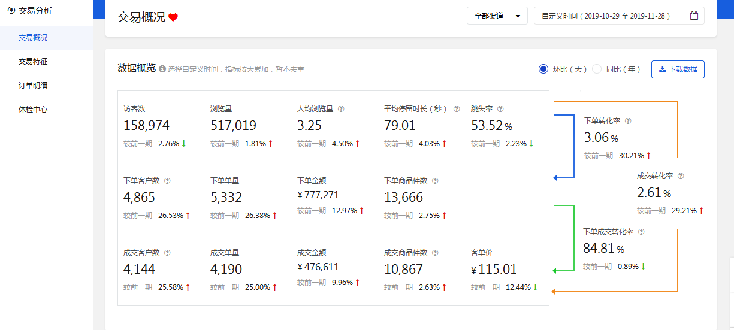Click help icon next to 下单转化率
This screenshot has width=734, height=330.
coord(628,121)
